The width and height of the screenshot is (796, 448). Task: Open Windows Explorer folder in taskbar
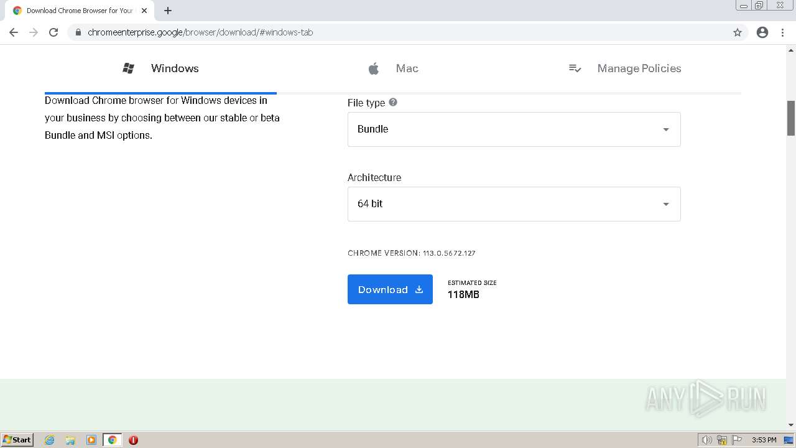point(70,440)
